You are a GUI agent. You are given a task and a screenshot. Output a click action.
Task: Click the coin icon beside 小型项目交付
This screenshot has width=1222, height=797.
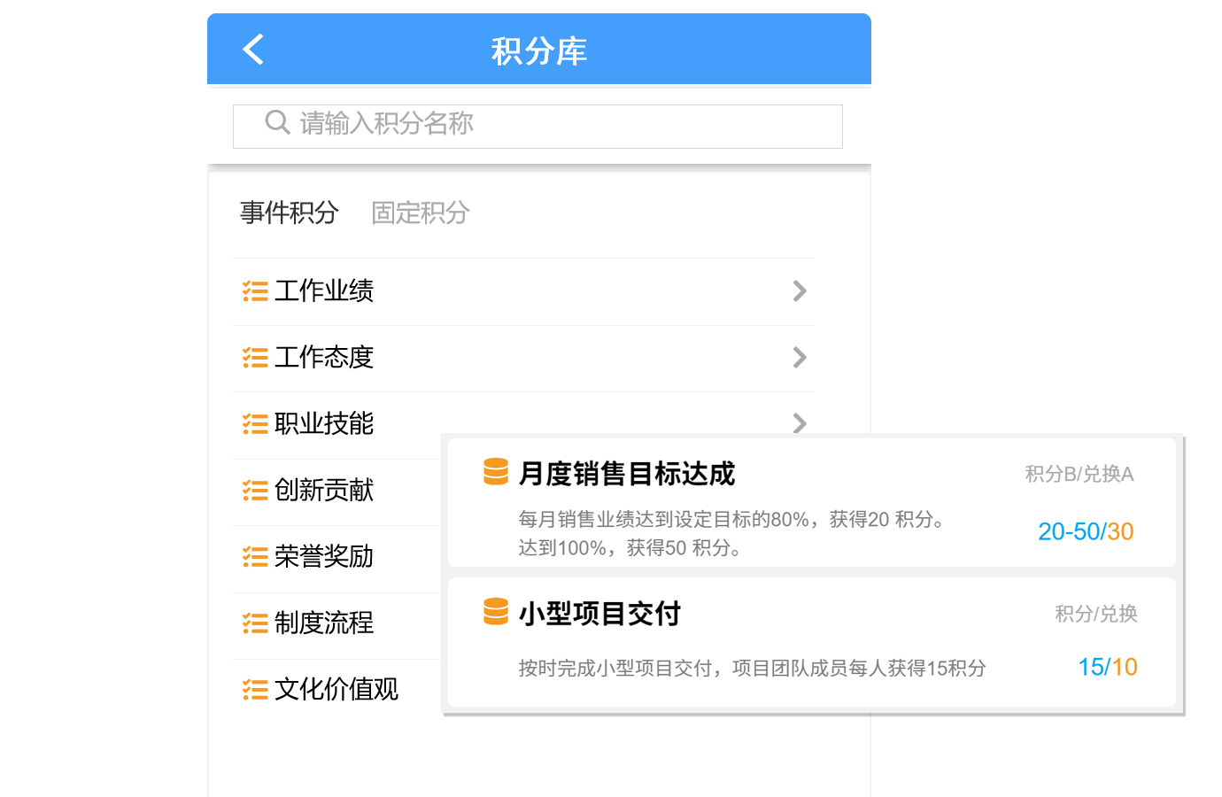[495, 613]
